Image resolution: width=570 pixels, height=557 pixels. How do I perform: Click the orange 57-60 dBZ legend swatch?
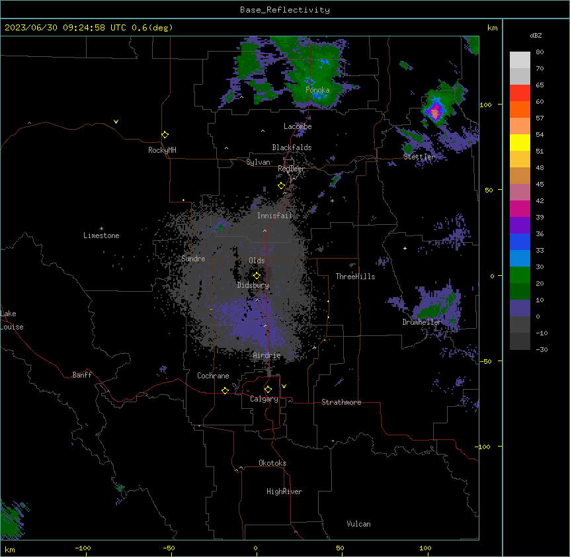[520, 109]
